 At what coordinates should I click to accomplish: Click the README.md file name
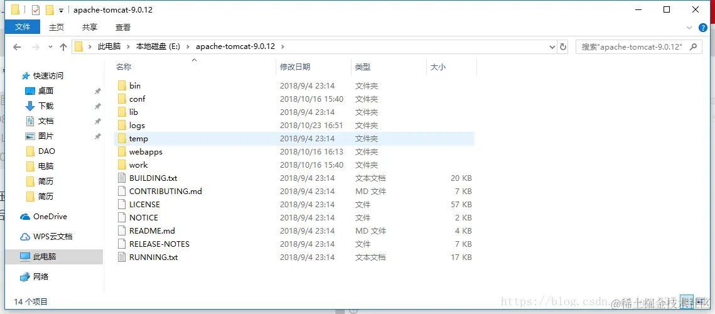click(153, 231)
